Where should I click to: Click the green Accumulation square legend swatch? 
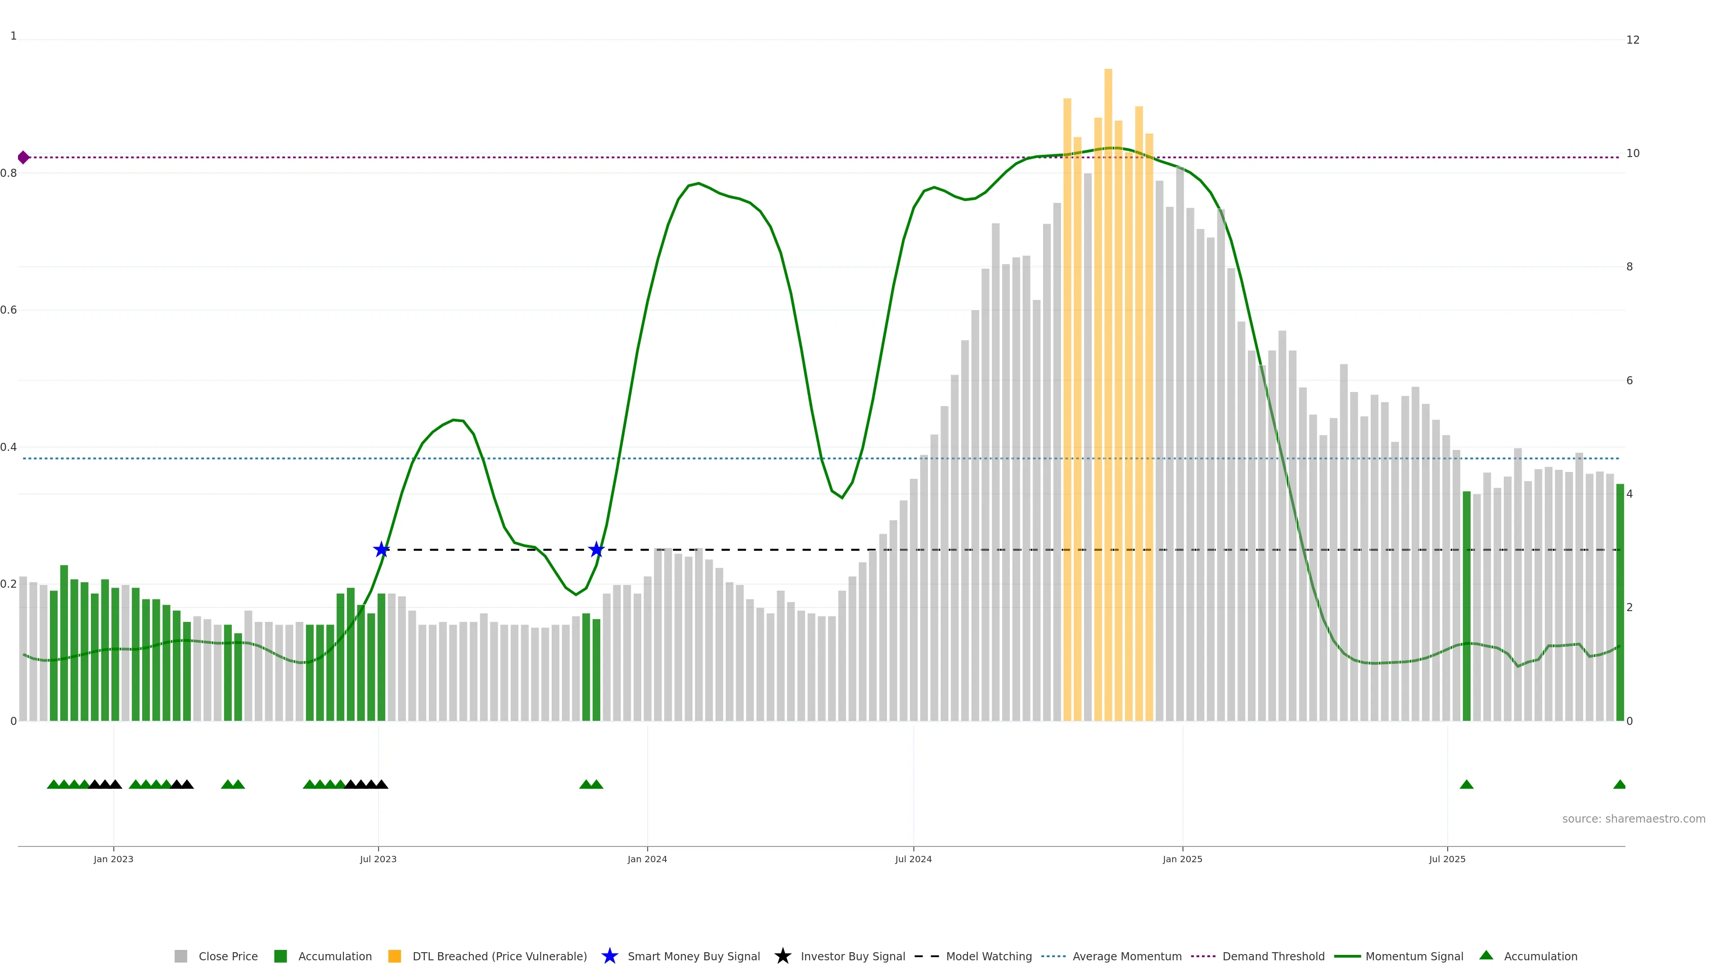280,956
